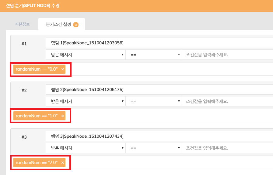
Task: Open the 받은 메시지 dropdown in condition #2
Action: click(86, 101)
